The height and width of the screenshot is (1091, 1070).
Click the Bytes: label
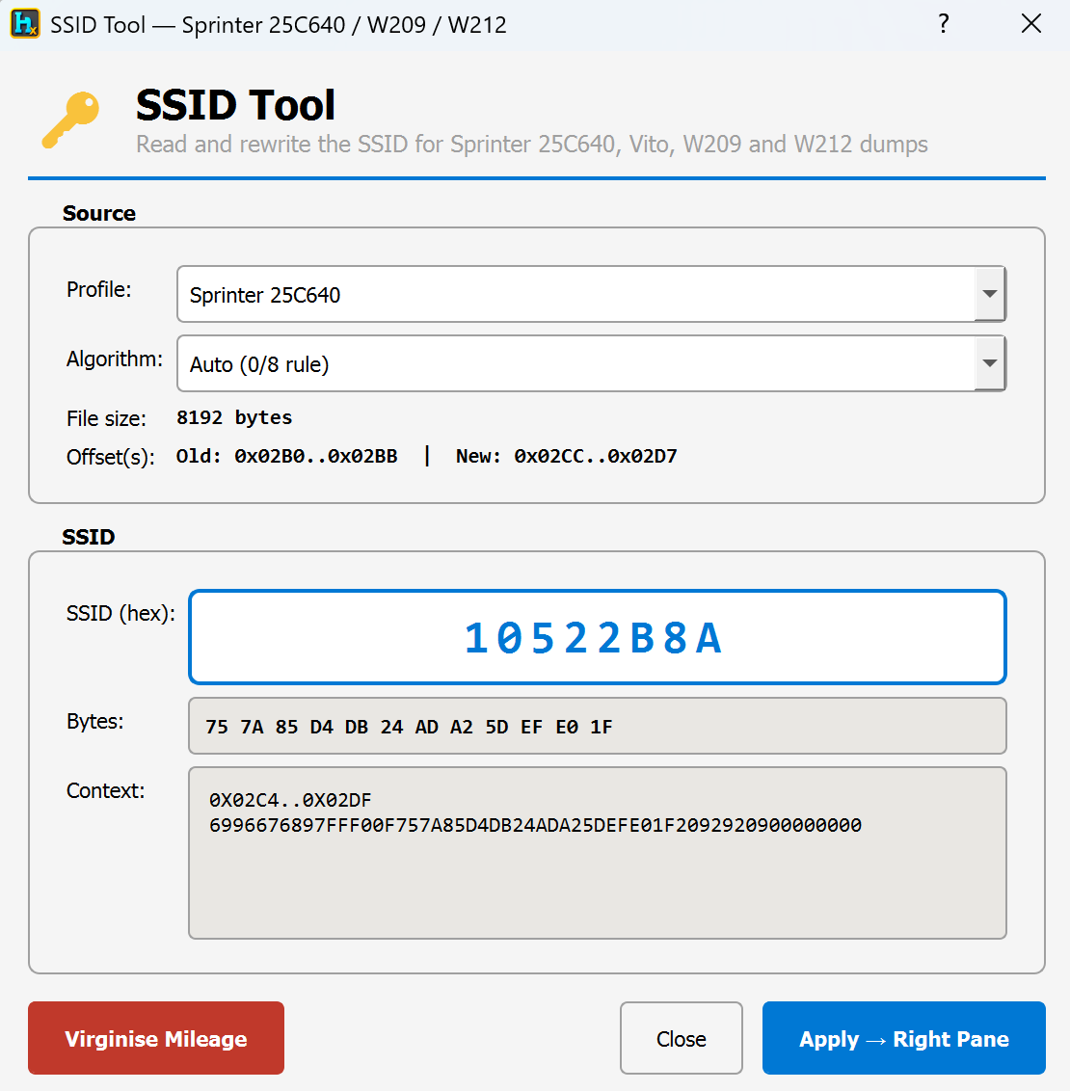94,722
